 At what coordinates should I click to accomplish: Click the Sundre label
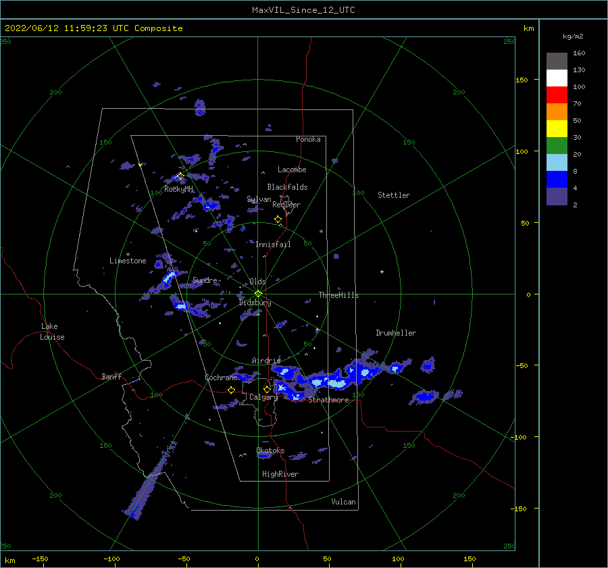pyautogui.click(x=205, y=280)
